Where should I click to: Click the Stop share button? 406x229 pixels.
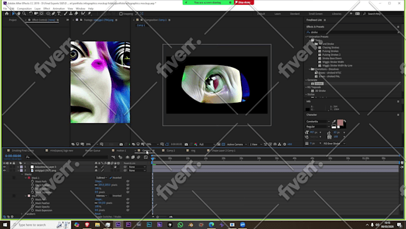tap(244, 2)
